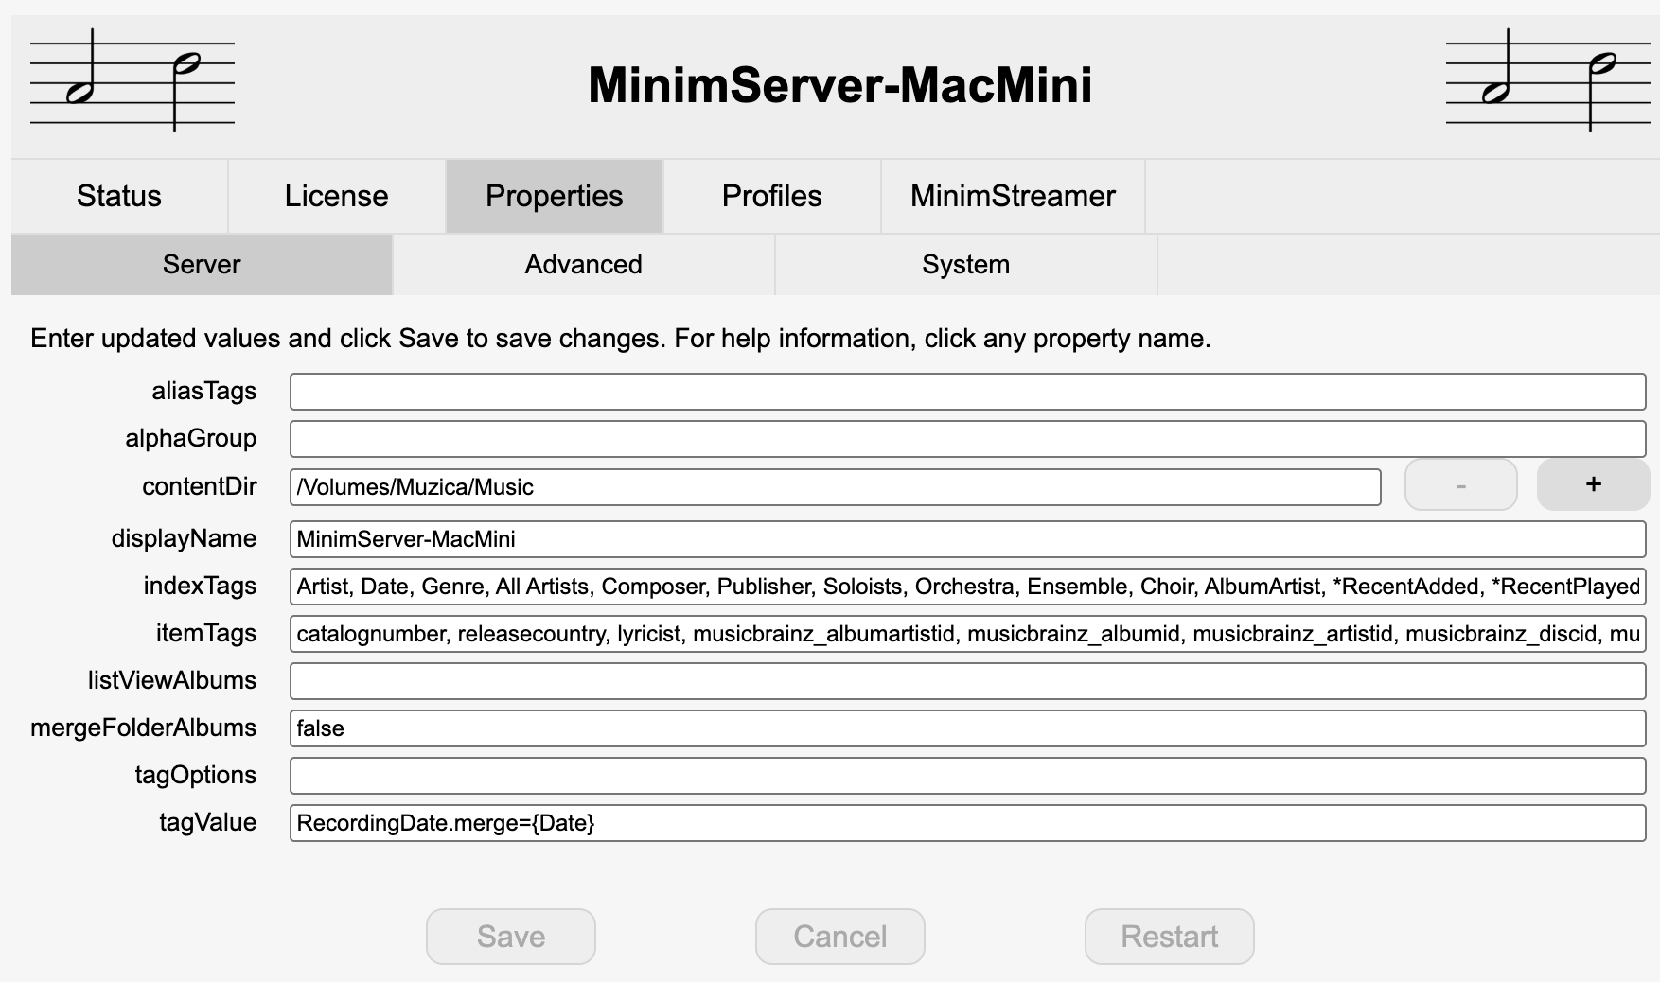This screenshot has height=982, width=1660.
Task: Switch to the Advanced sub-tab
Action: (584, 265)
